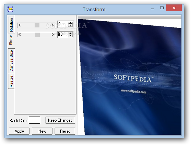Click right arrow of first skew slider
This screenshot has width=191, height=145.
click(52, 25)
